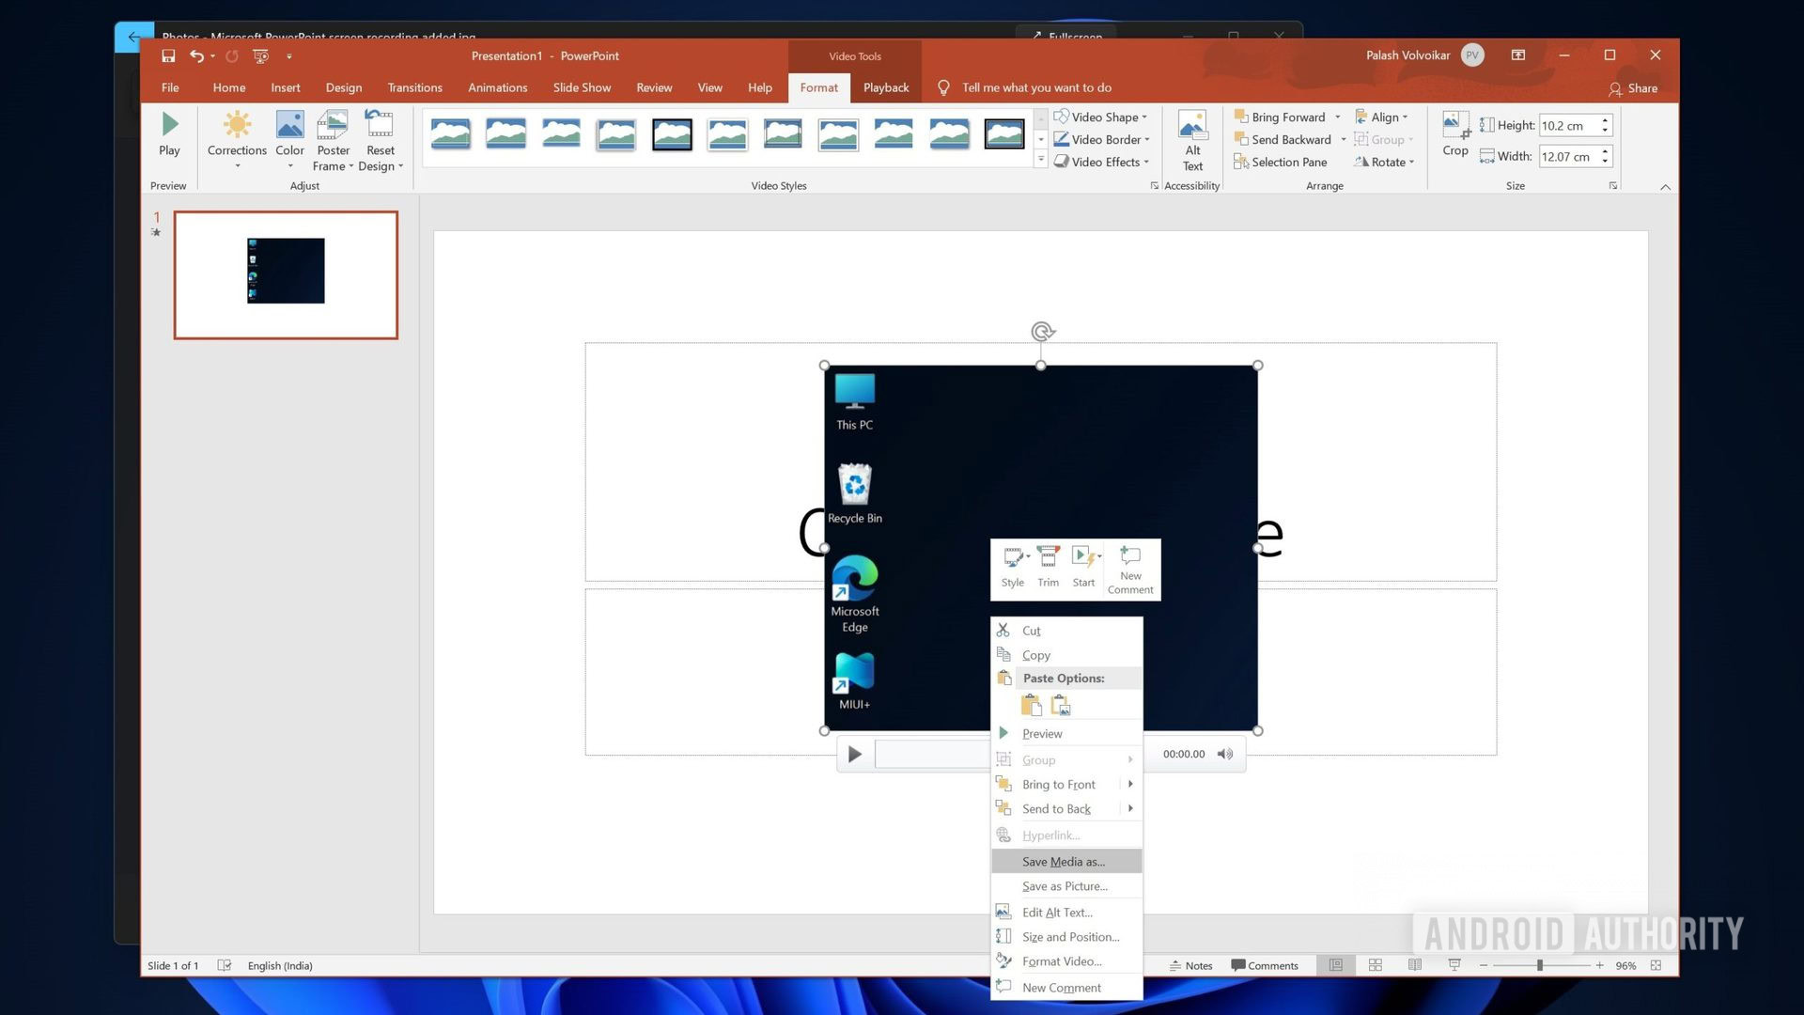The height and width of the screenshot is (1015, 1804).
Task: Click Save Media as... in context menu
Action: [x=1063, y=860]
